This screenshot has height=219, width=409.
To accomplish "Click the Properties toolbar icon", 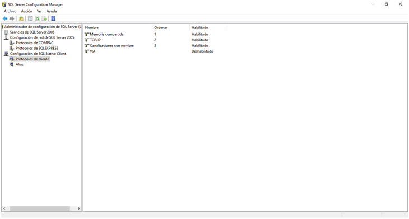I will coord(30,18).
